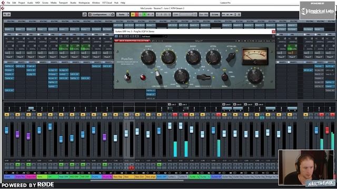The width and height of the screenshot is (337, 189).
Task: Click the first channel's Pre rack header
Action: [9, 35]
